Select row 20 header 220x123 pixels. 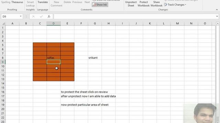3,109
